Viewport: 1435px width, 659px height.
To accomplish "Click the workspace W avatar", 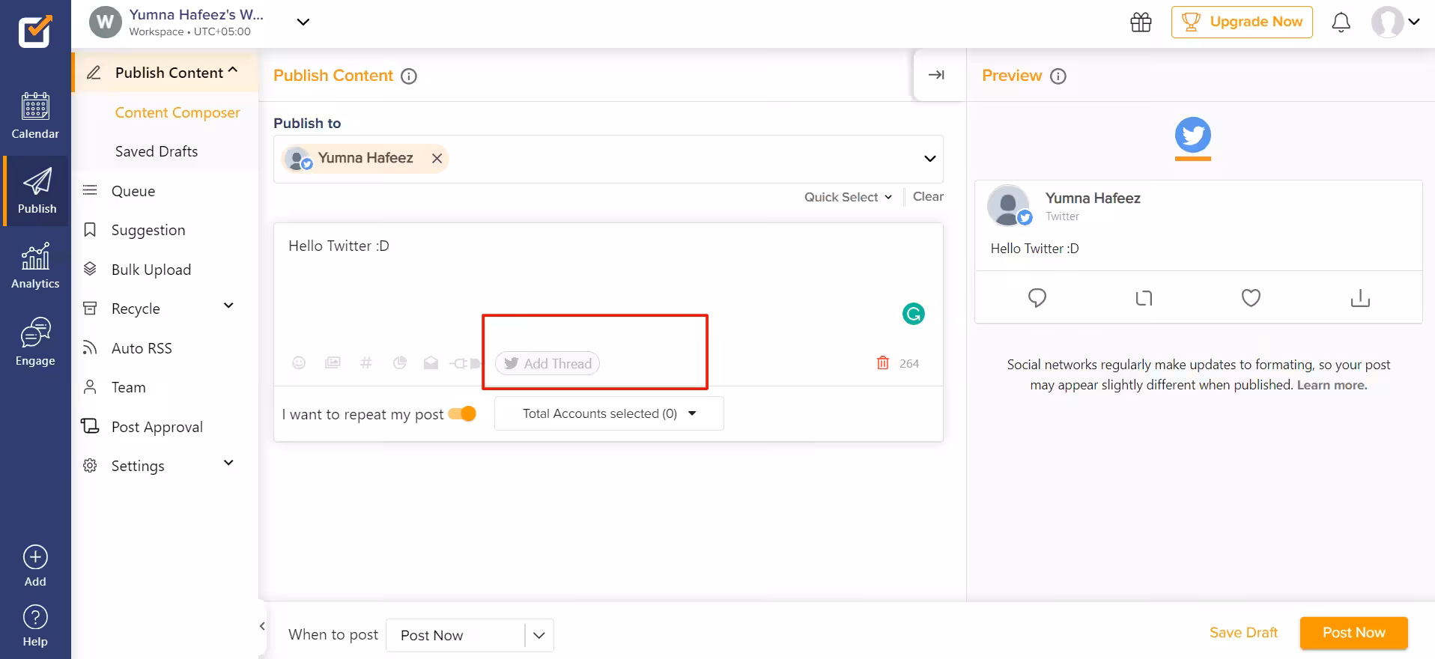I will (105, 22).
